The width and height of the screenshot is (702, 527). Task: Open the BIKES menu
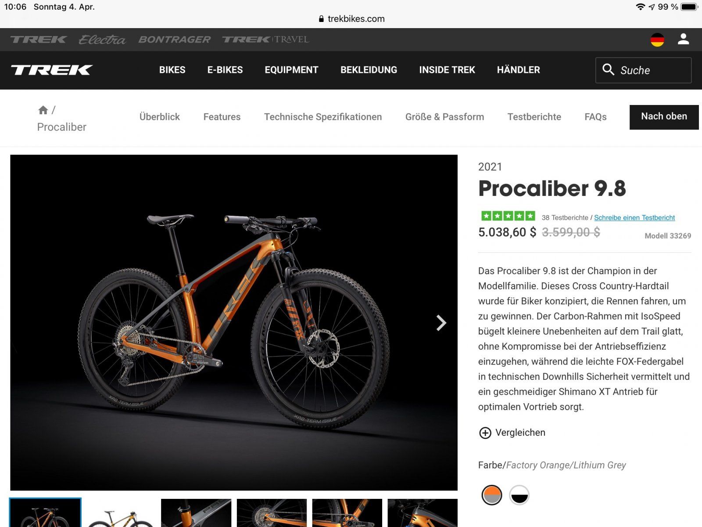[172, 70]
